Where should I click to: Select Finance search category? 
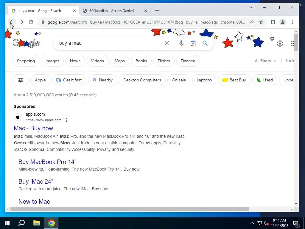[188, 61]
